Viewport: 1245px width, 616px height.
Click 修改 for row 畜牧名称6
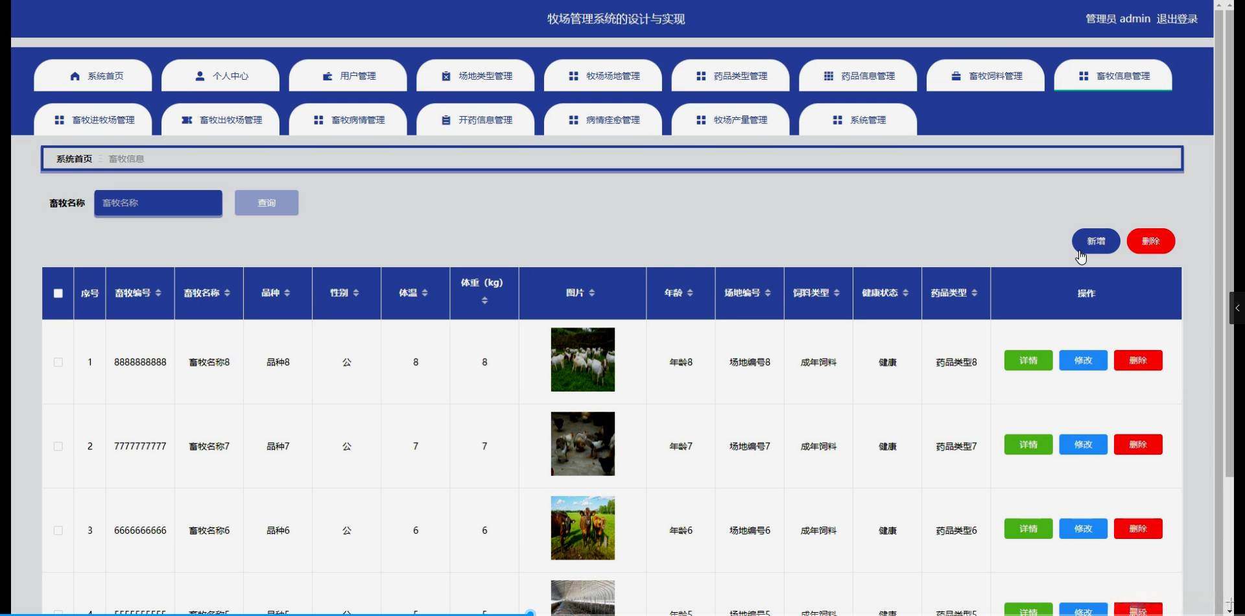(x=1084, y=529)
